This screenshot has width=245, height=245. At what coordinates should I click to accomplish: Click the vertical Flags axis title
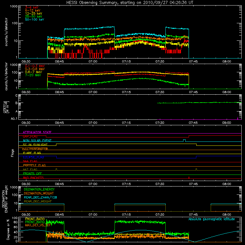coord(13,153)
